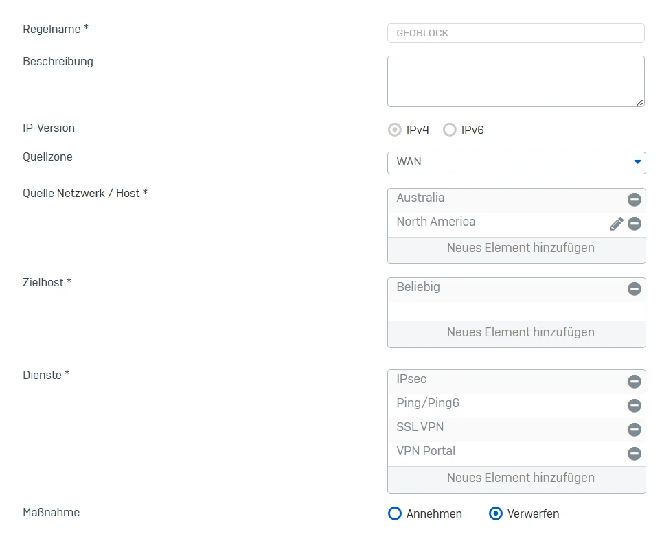This screenshot has height=543, width=662.
Task: Select Verwerfen as Maßnahme
Action: pos(495,513)
